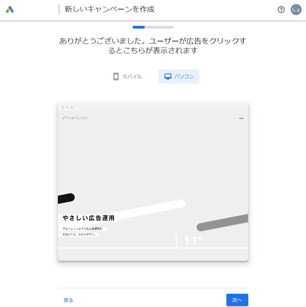Click the black diagonal bar in the preview
Viewport: 306px width, 307px height.
coord(66,198)
